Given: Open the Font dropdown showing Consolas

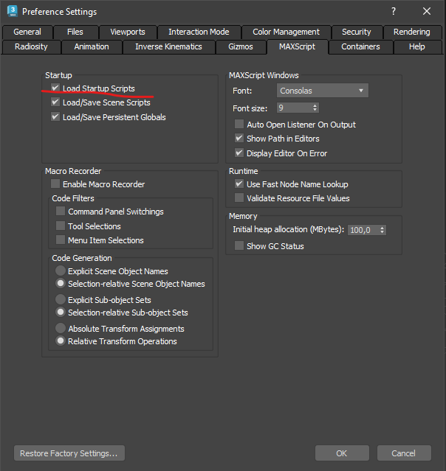Looking at the screenshot, I should click(x=322, y=91).
